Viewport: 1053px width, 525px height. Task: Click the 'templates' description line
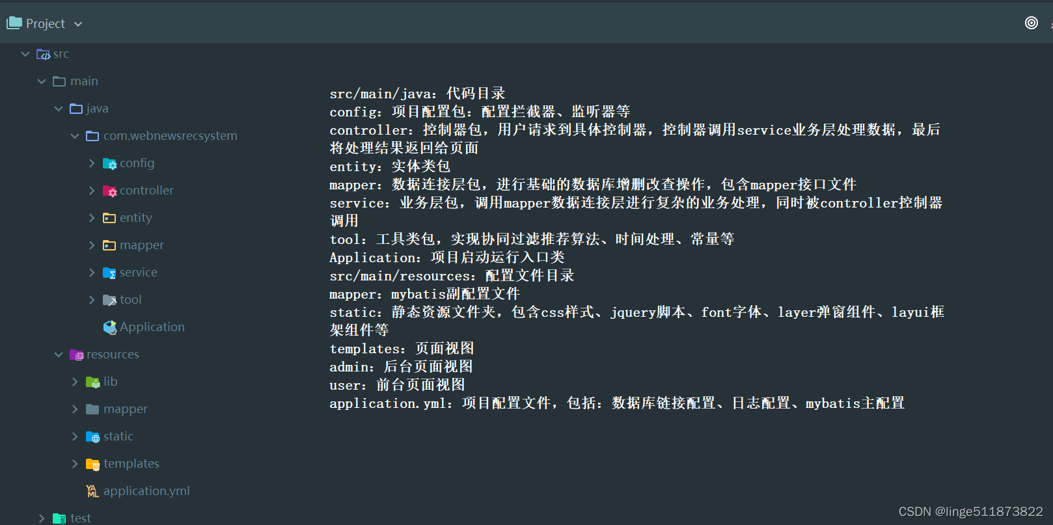point(402,349)
